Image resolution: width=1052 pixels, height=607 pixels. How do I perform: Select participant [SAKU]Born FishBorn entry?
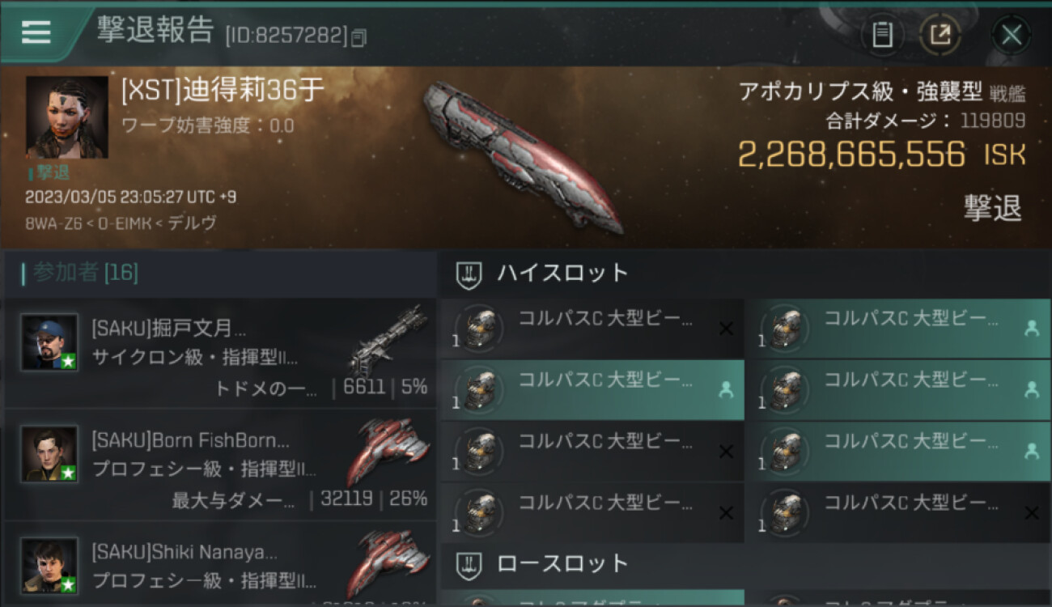(x=220, y=465)
